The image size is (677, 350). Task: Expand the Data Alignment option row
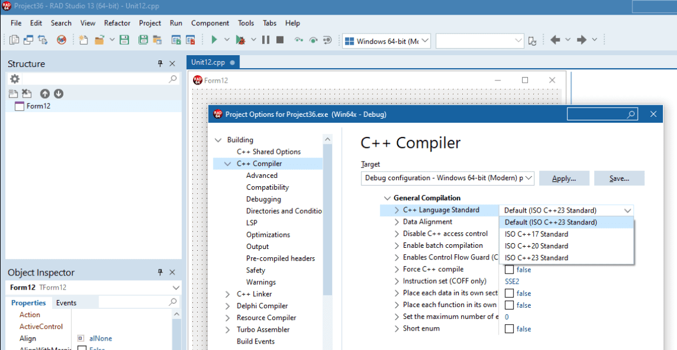tap(397, 222)
